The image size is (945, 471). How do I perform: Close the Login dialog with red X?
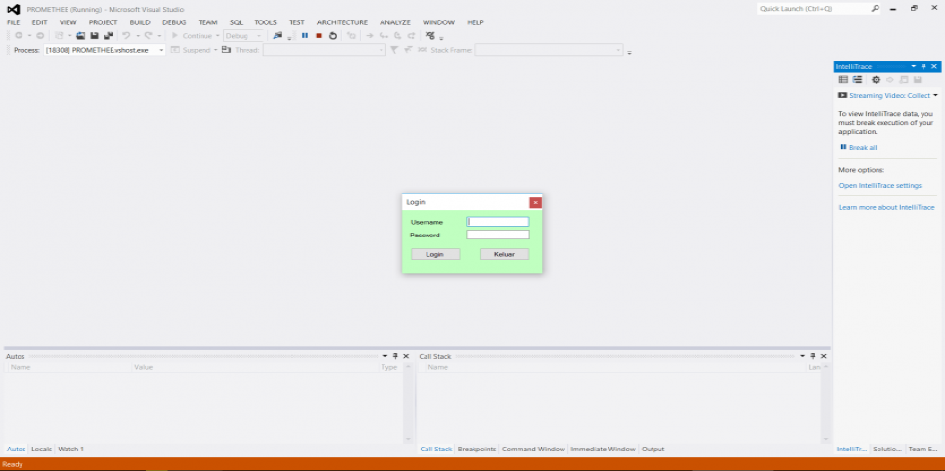click(535, 202)
